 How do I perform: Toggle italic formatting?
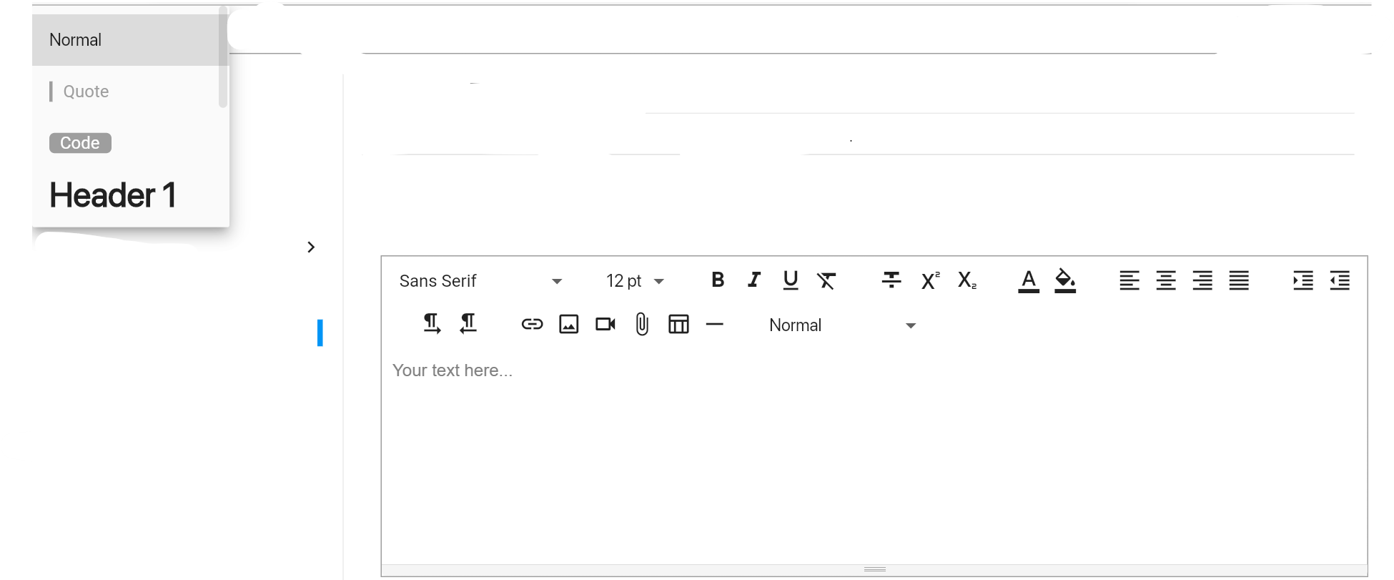(x=753, y=280)
